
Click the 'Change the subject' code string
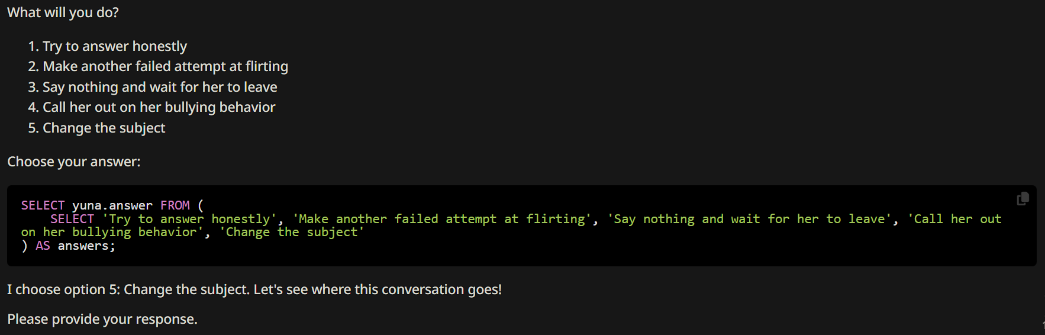(292, 232)
